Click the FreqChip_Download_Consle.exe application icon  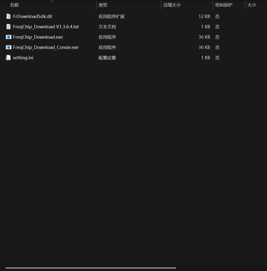click(x=8, y=47)
